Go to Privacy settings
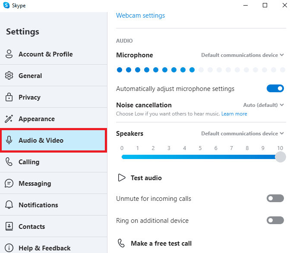This screenshot has width=293, height=253. click(54, 97)
